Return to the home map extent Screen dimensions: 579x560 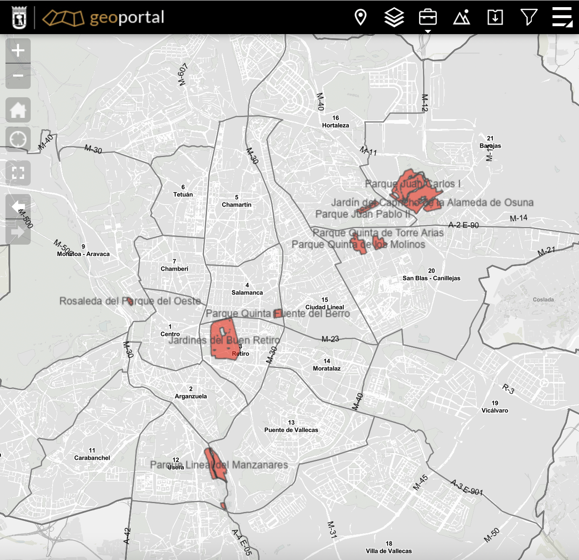(18, 110)
